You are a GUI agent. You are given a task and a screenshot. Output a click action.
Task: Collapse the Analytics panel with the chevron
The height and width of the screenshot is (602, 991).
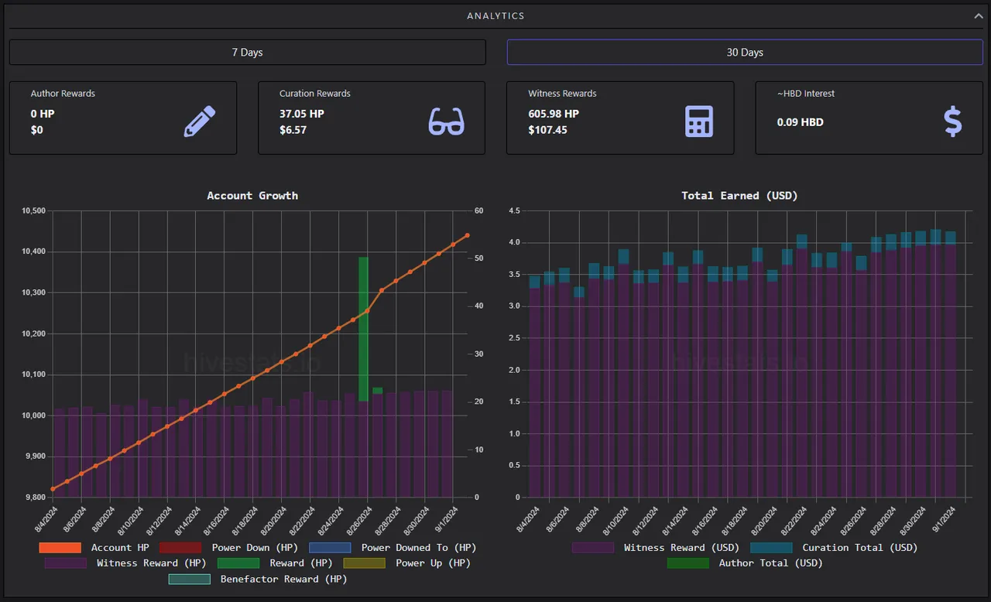[x=978, y=15]
